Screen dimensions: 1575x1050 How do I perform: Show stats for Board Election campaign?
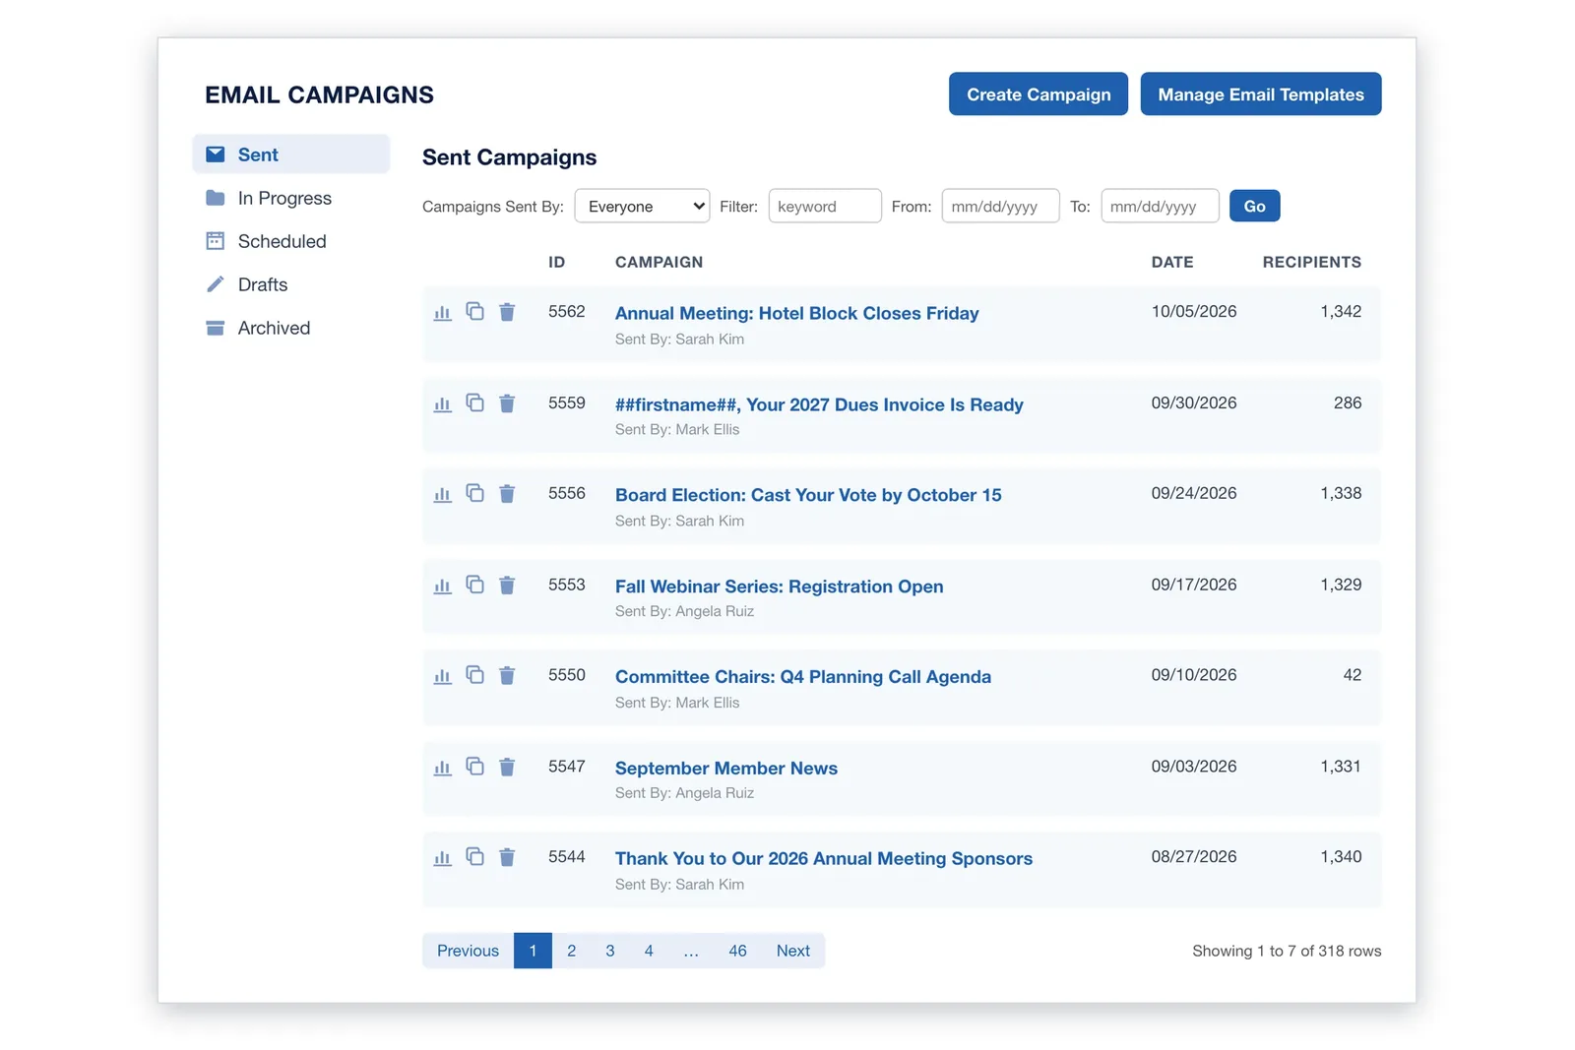pos(442,495)
